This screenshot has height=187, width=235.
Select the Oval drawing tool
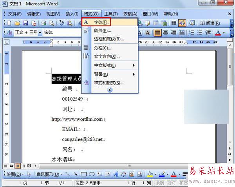click(92, 174)
